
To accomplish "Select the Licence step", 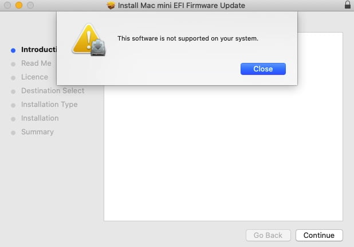I will click(34, 77).
